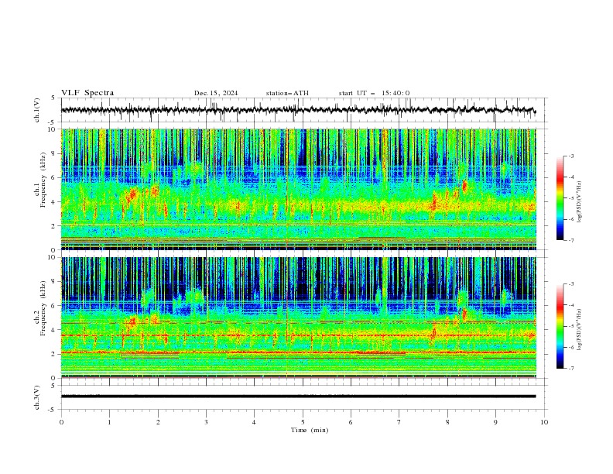The height and width of the screenshot is (474, 613).
Task: Click inside the ch.2 spectrogram panel
Action: click(298, 318)
